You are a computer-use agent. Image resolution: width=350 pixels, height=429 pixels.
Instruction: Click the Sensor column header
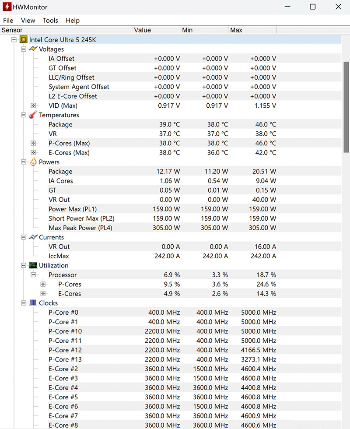pyautogui.click(x=66, y=30)
